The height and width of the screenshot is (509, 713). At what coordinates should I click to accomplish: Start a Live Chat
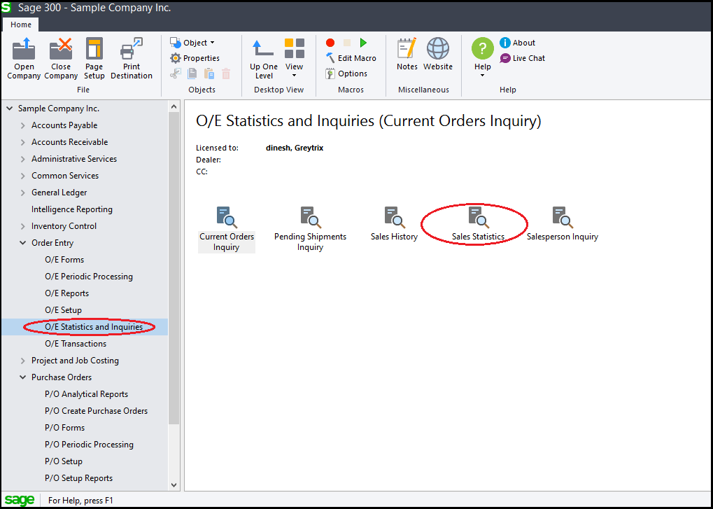[523, 58]
